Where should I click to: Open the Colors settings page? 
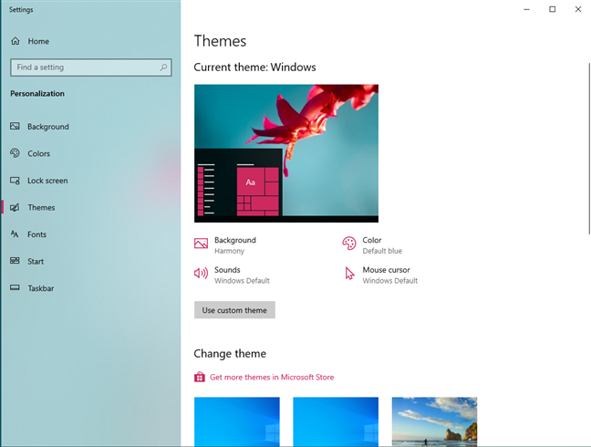90,153
